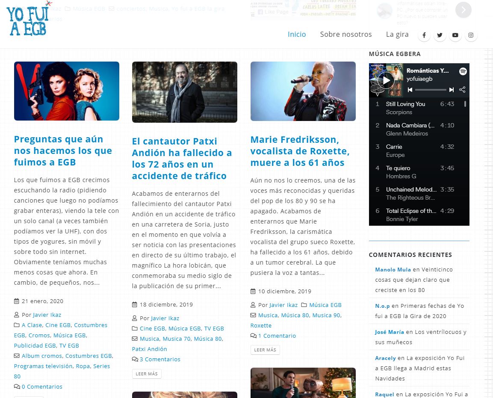Select 'Still Loving You' in the playlist
The image size is (493, 398).
pos(405,104)
